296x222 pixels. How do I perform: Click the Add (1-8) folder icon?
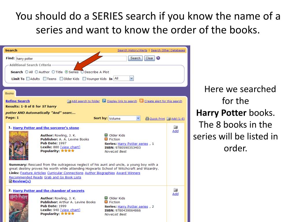click(x=169, y=119)
